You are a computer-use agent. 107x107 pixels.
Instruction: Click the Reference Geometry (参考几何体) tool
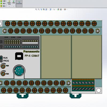click(9, 3)
